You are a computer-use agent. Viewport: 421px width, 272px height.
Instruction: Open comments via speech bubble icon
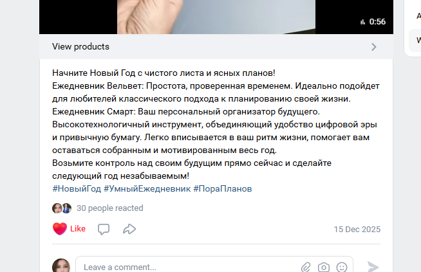pos(104,229)
